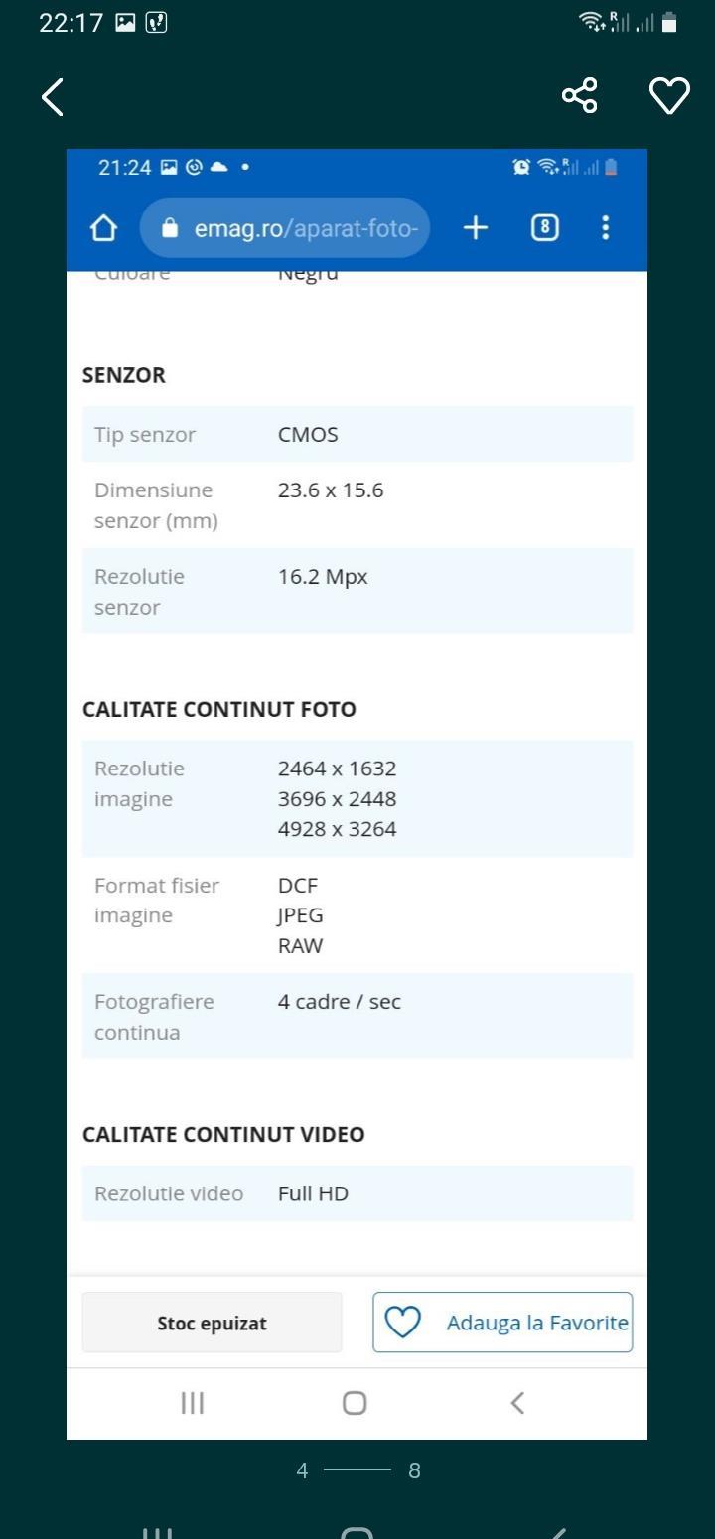
Task: Tap the back arrow at top left
Action: (x=53, y=96)
